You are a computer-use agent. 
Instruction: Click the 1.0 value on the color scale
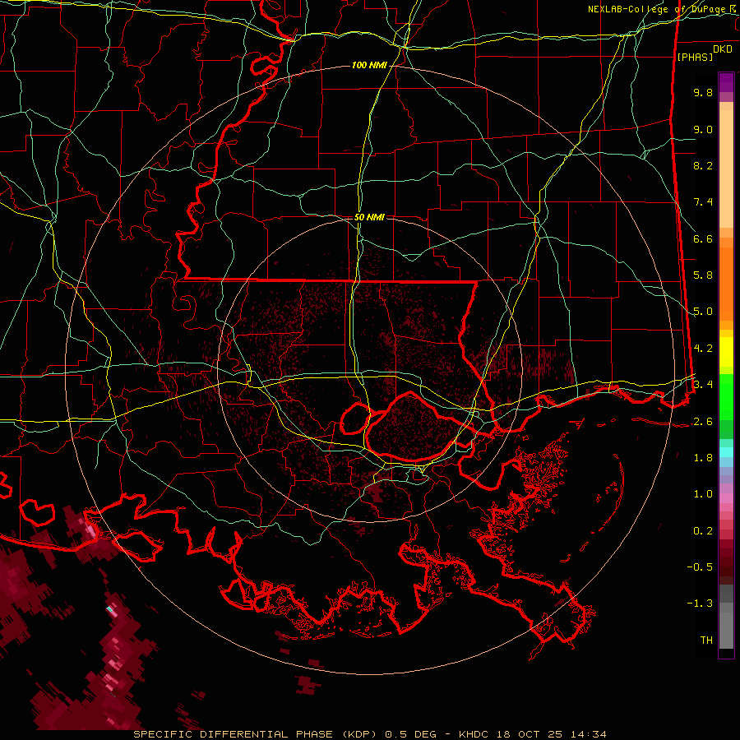[x=703, y=494]
